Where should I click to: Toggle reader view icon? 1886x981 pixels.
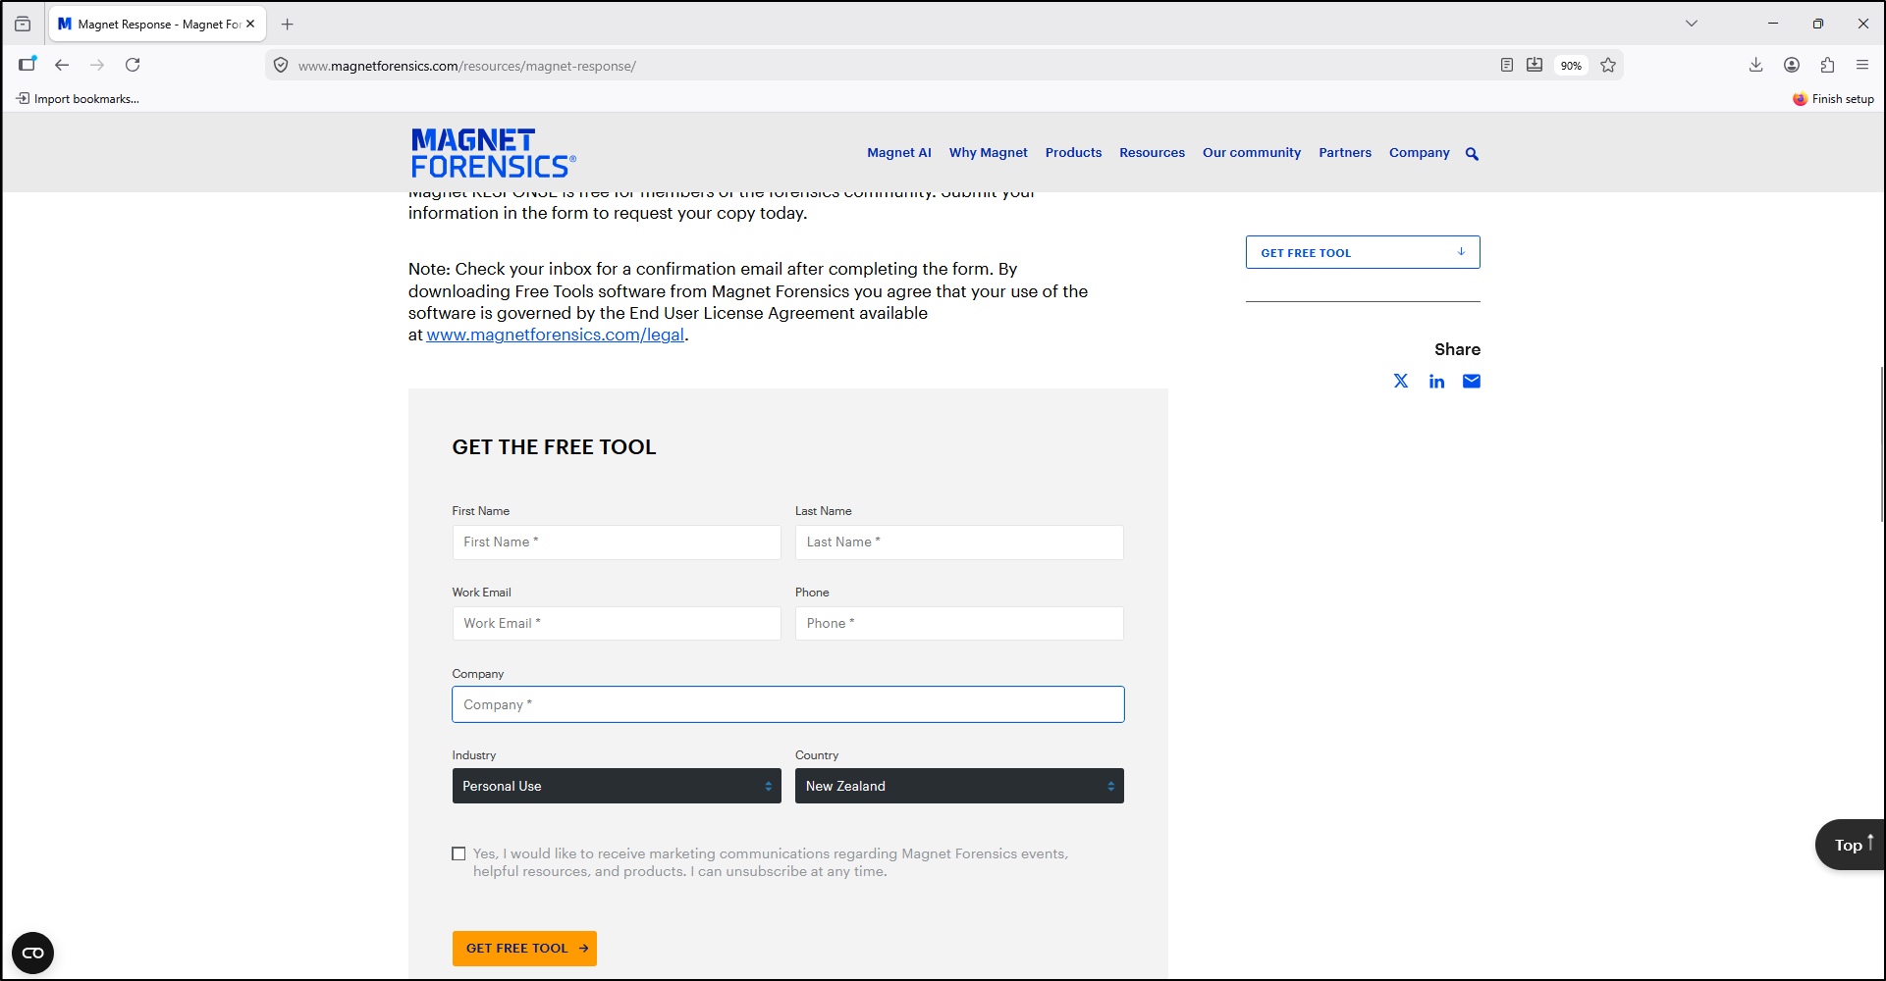(x=1506, y=65)
